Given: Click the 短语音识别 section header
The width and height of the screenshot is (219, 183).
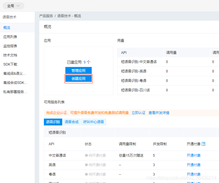Looking at the screenshot, I should coord(57,133).
